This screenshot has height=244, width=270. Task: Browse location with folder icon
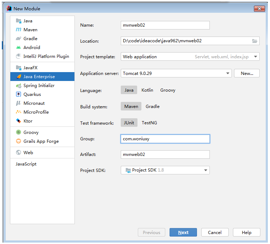(255, 41)
